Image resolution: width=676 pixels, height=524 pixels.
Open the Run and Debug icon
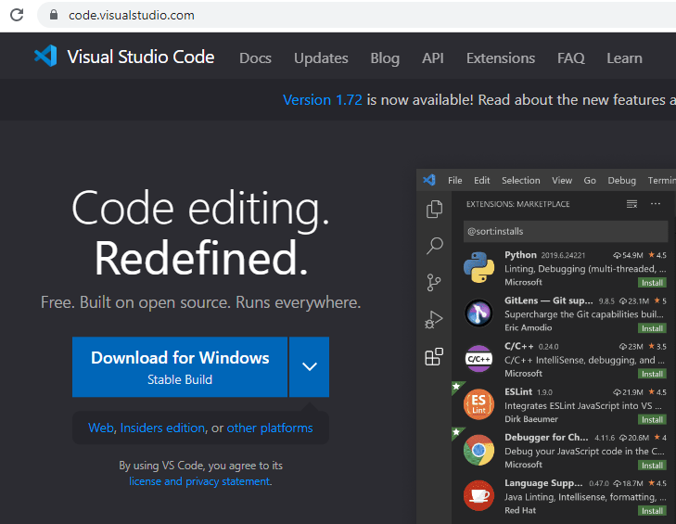tap(434, 320)
